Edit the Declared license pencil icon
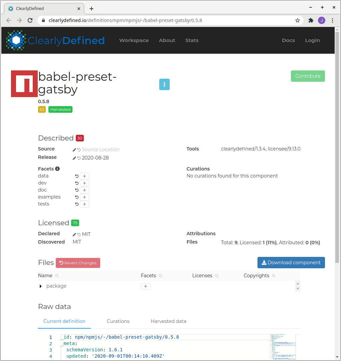Screen dimensions: 341x361 point(74,235)
